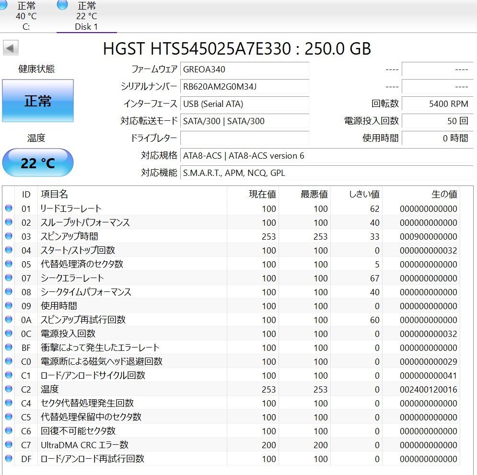The image size is (477, 475).
Task: Select the スピンアップ時間 row name
Action: (70, 236)
